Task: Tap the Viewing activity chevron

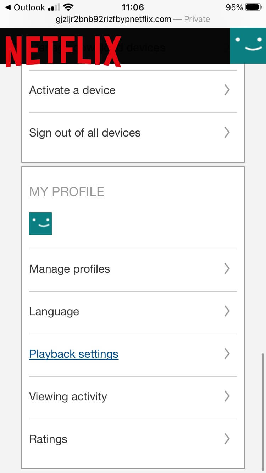Action: click(227, 396)
